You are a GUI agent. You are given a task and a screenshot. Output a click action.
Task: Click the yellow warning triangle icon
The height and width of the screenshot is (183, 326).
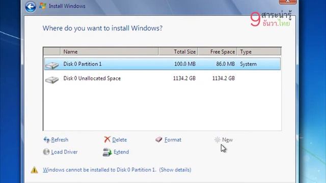(x=34, y=170)
